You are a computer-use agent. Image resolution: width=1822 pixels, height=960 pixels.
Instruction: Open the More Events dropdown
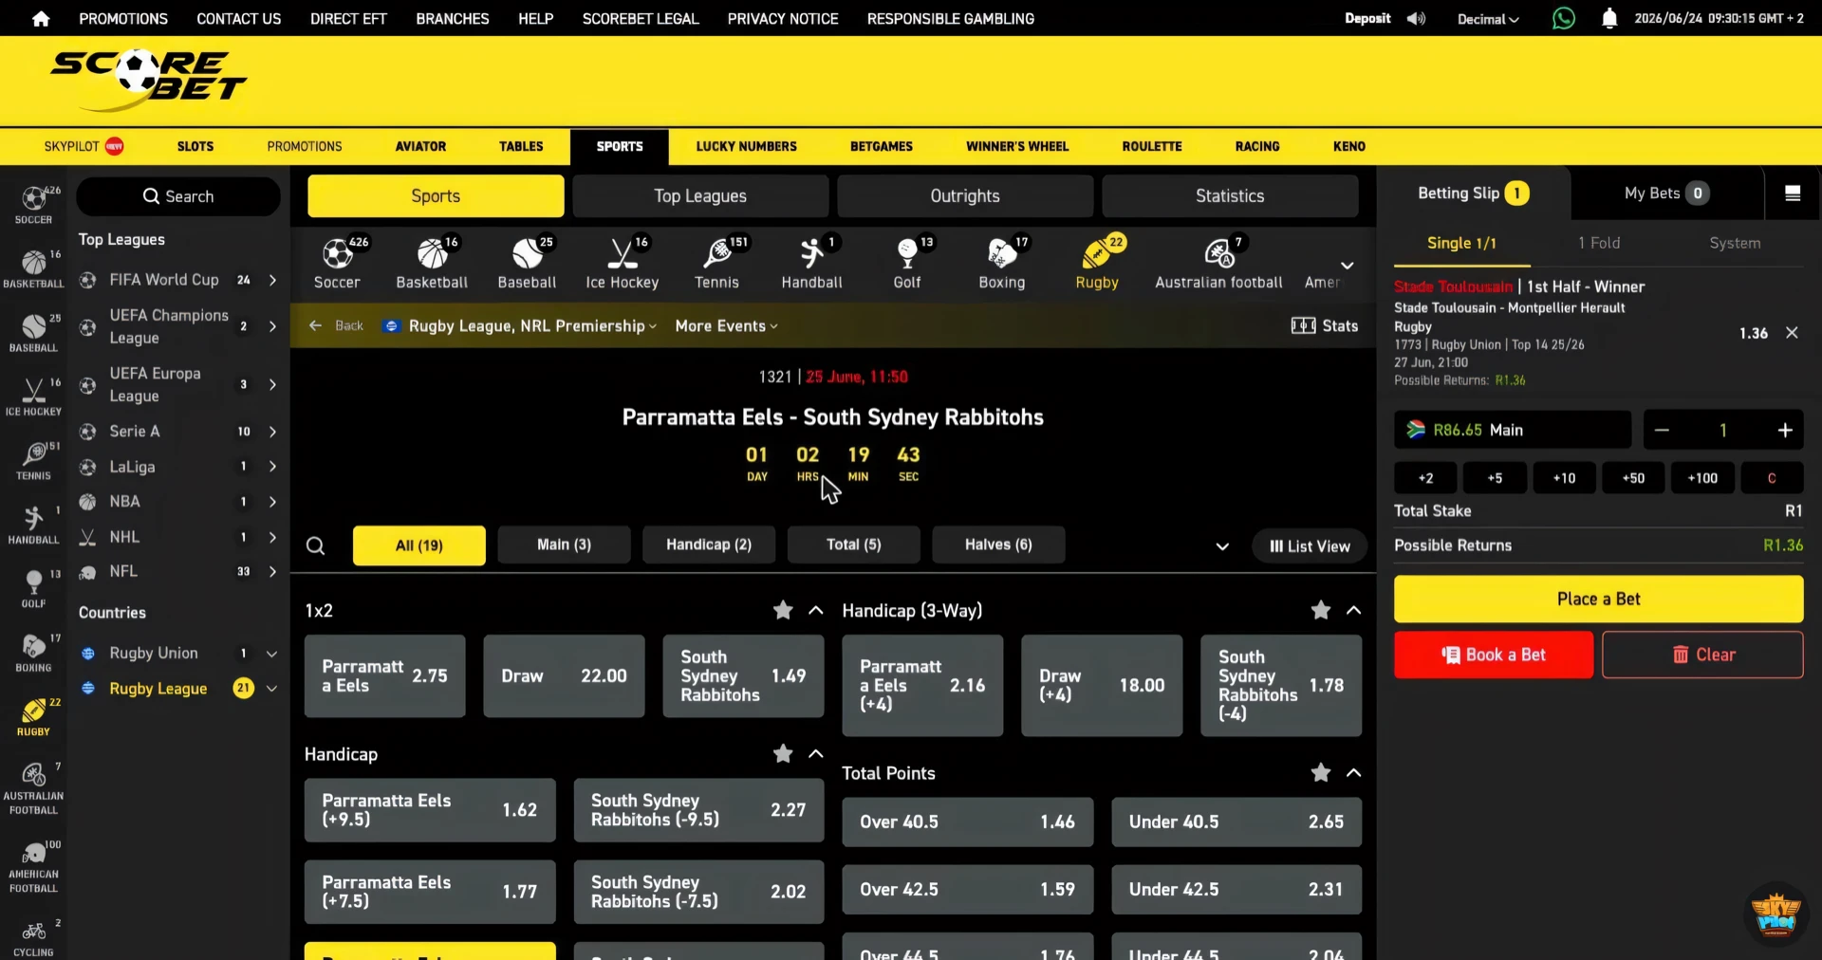pyautogui.click(x=726, y=325)
